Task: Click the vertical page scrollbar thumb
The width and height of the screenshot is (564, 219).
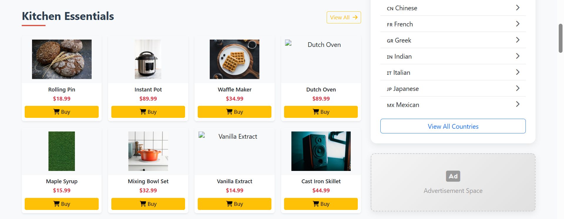Action: [x=560, y=38]
